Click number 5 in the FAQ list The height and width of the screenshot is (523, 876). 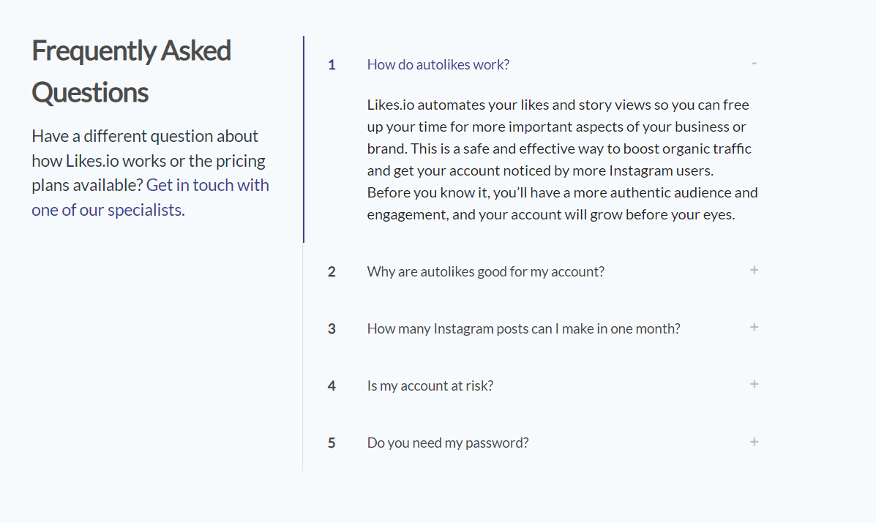point(332,443)
